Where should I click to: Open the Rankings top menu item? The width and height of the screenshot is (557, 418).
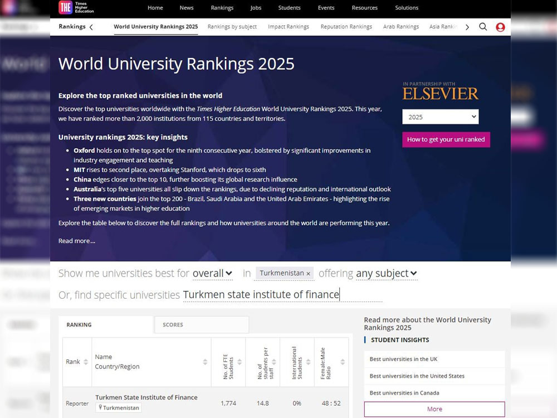(x=222, y=8)
